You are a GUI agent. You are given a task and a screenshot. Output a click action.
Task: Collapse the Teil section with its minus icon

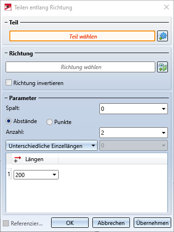6,23
